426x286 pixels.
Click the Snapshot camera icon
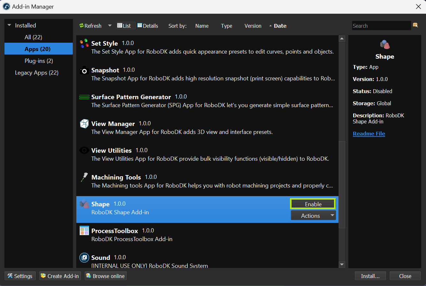click(x=84, y=70)
